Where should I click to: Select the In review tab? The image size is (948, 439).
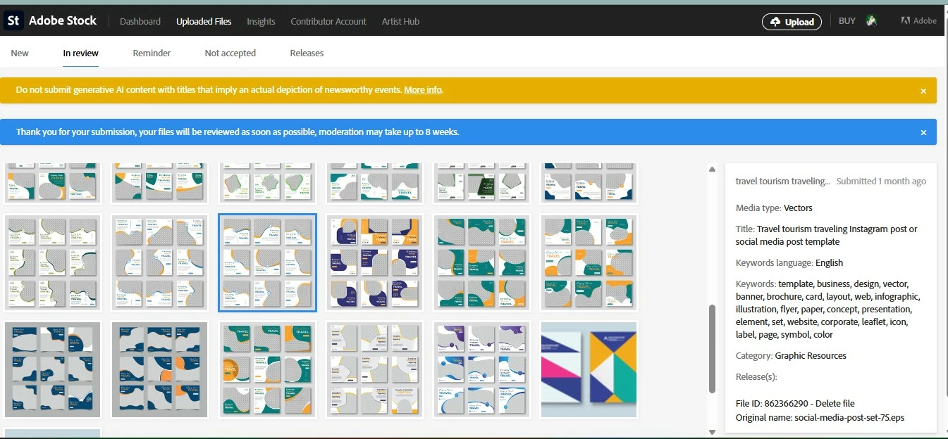(x=80, y=53)
